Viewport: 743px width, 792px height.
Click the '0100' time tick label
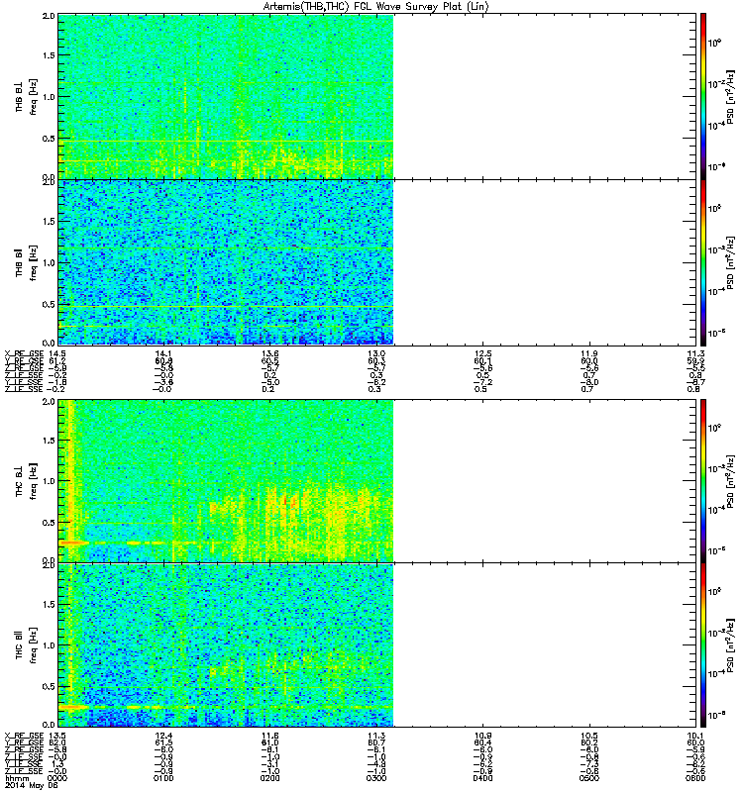[x=163, y=778]
